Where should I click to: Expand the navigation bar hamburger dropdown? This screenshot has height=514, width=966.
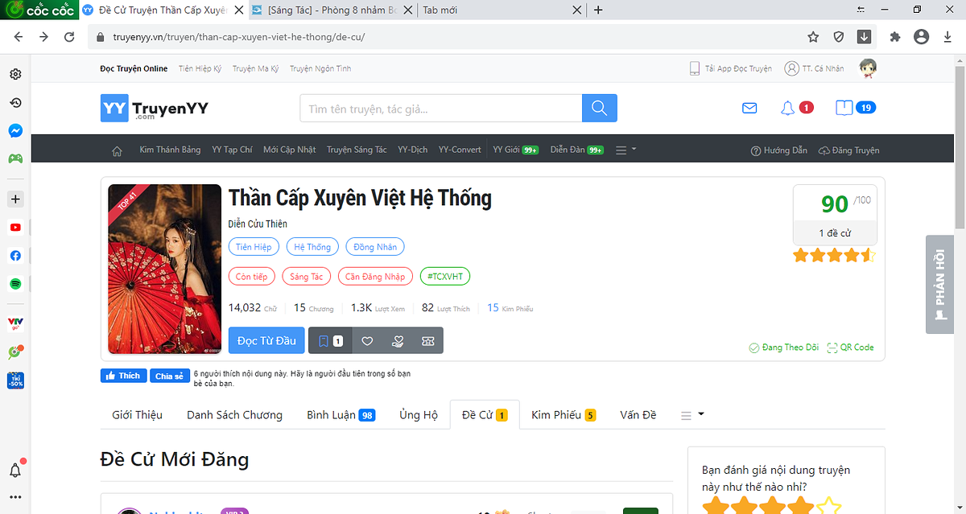click(625, 150)
